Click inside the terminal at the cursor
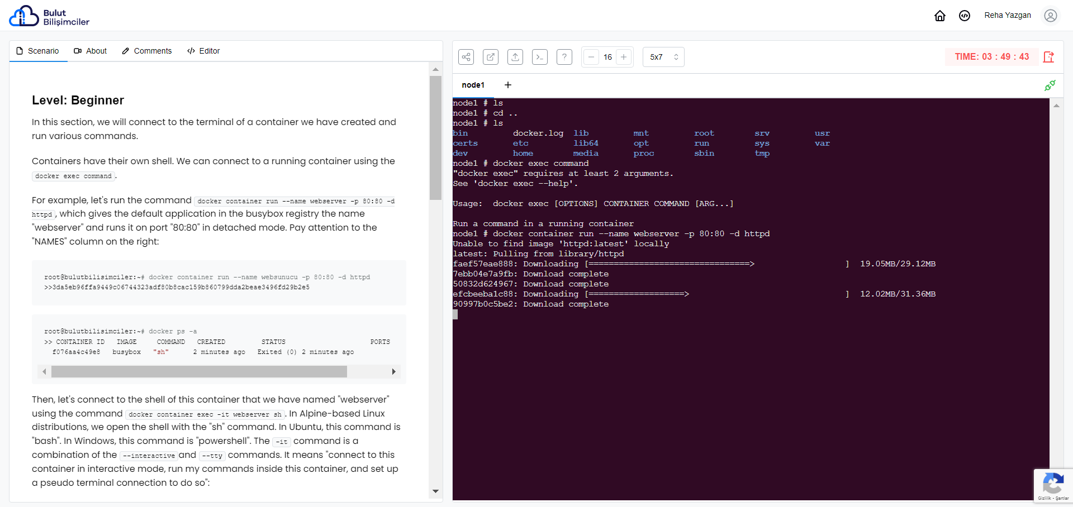Screen dimensions: 1073x507 tap(455, 314)
